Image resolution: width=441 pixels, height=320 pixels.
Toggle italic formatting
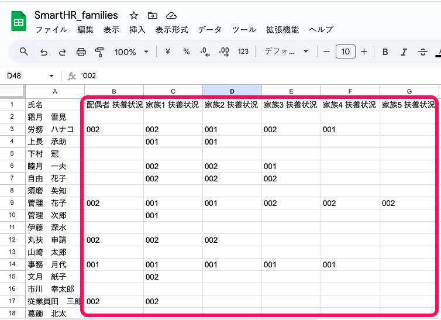click(x=404, y=52)
